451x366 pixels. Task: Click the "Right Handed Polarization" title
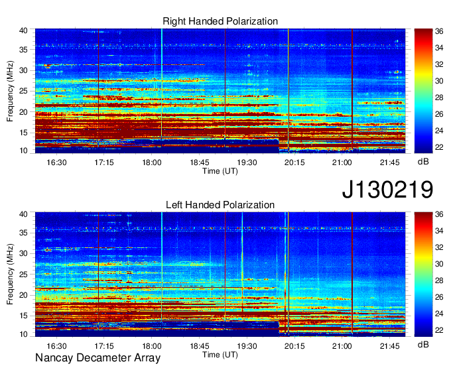click(x=220, y=21)
